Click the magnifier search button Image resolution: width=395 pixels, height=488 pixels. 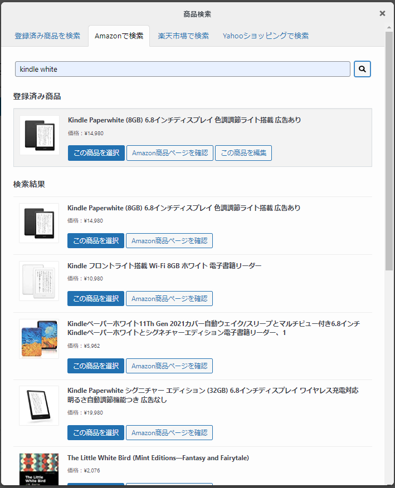click(362, 69)
